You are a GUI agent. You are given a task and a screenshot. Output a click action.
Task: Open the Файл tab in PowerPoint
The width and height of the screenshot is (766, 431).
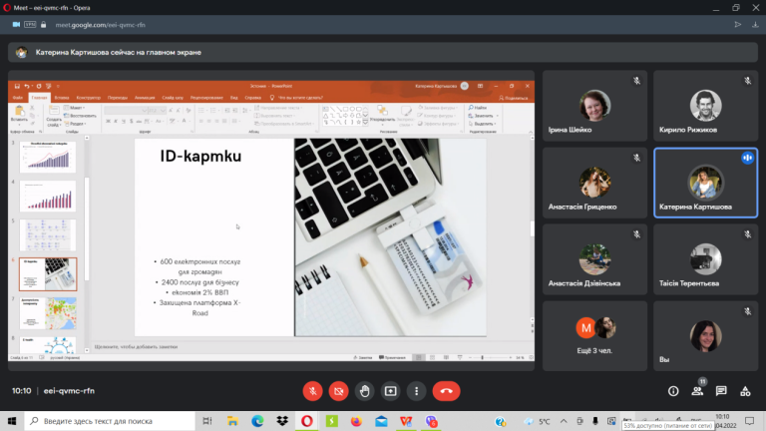[x=18, y=98]
